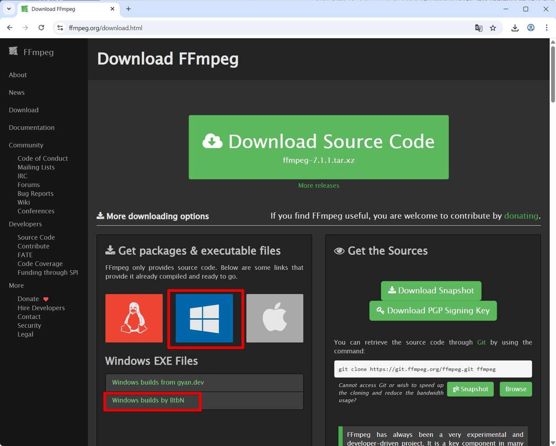Image resolution: width=556 pixels, height=446 pixels.
Task: Open site information icon in address bar
Action: [60, 28]
